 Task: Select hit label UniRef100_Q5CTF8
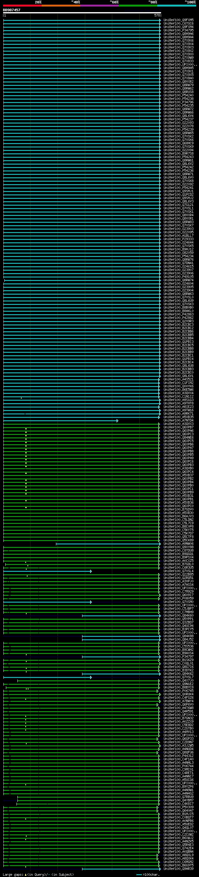(x=178, y=537)
